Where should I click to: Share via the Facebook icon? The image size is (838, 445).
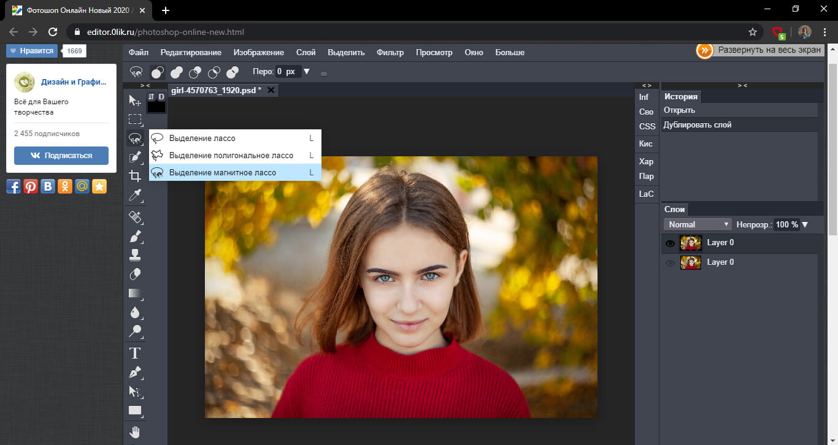[13, 186]
